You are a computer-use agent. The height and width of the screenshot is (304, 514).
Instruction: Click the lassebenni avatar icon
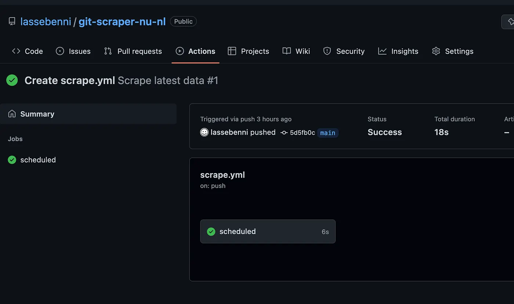(204, 132)
